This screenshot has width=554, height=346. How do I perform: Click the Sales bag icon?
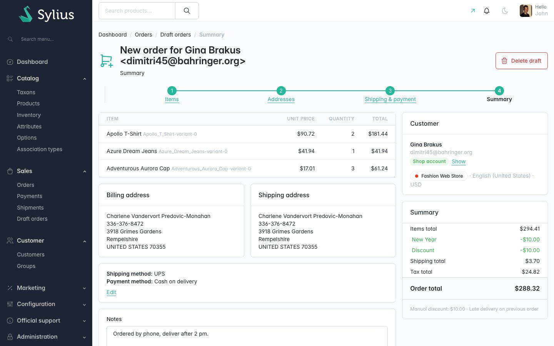[10, 171]
